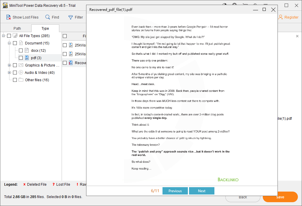Click the 'Selected 0 B in 0 files' status text

(64, 197)
